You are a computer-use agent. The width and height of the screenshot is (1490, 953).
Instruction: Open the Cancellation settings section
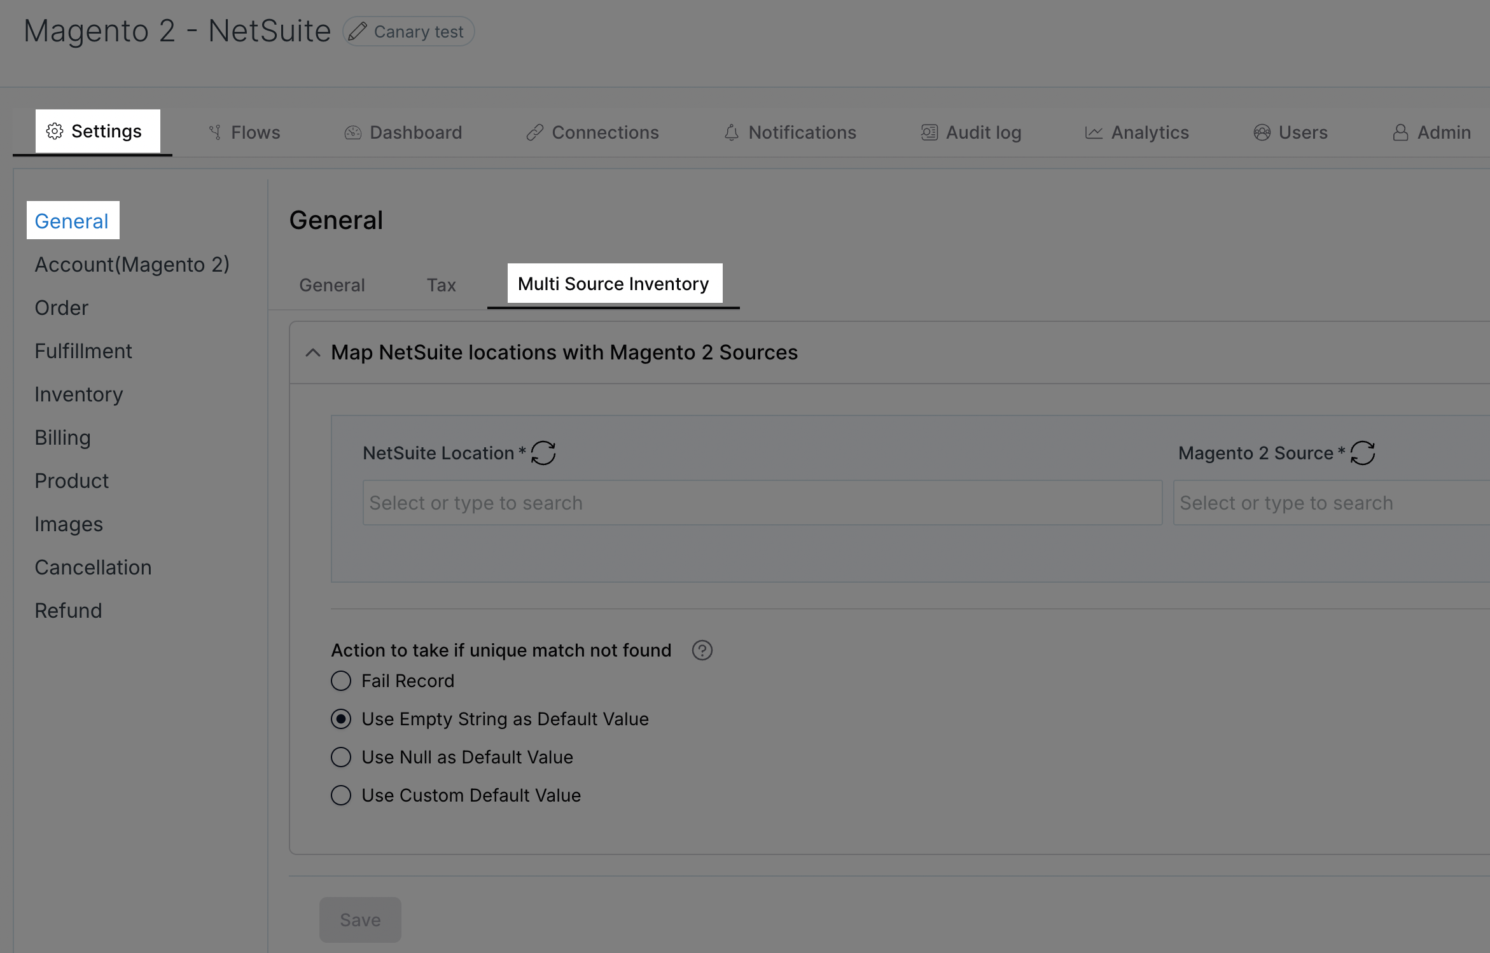[x=94, y=567]
